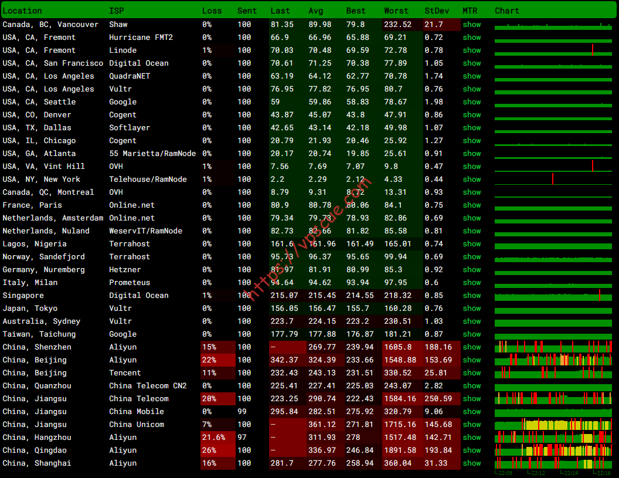This screenshot has width=619, height=478.
Task: Click the Chart column header
Action: pyautogui.click(x=507, y=11)
